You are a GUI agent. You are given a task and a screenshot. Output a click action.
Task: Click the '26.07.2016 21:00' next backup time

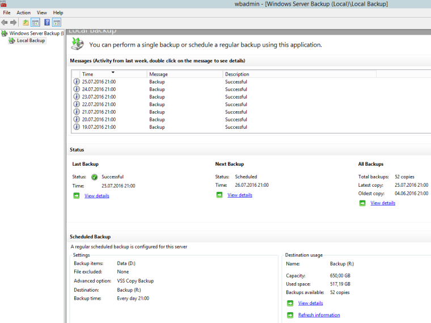(251, 185)
